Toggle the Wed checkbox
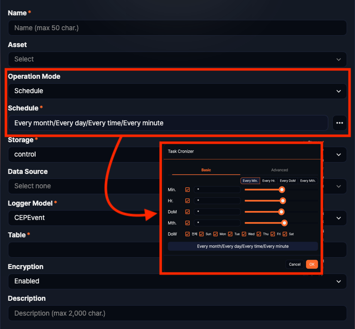This screenshot has width=355, height=329. (x=244, y=234)
